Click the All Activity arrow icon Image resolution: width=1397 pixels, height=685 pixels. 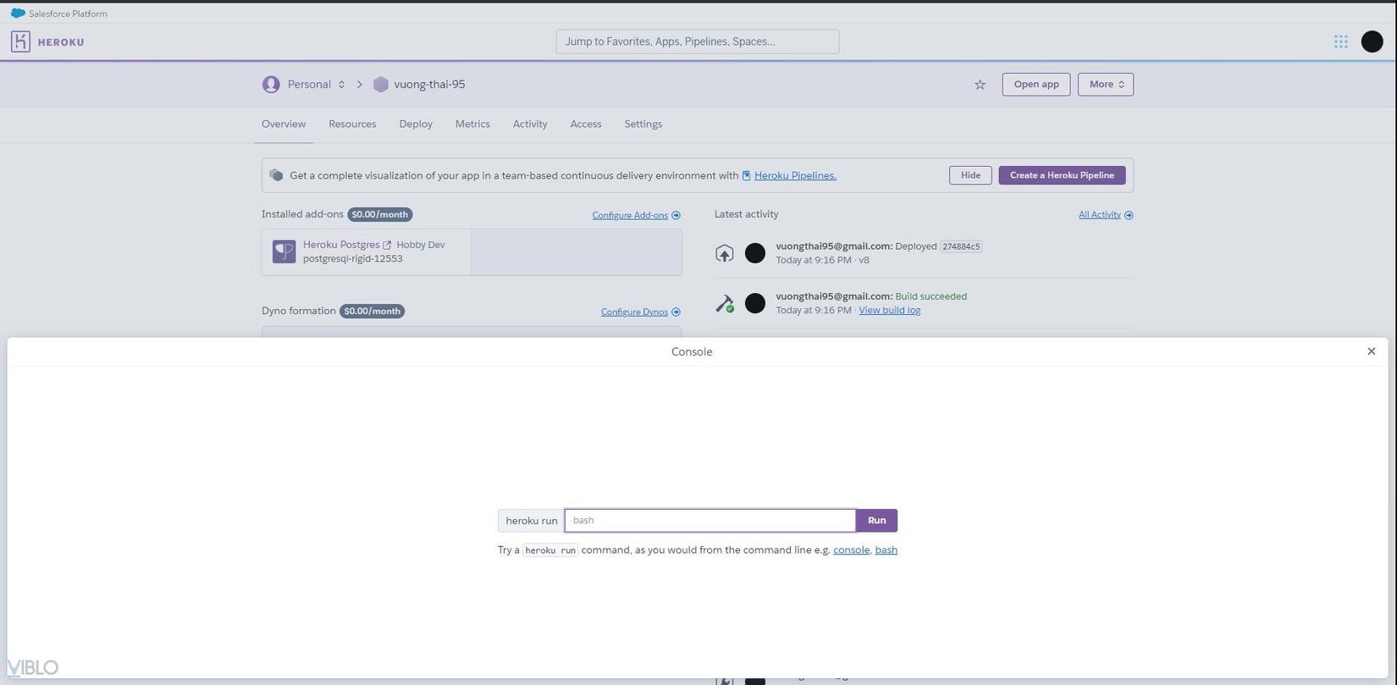tap(1129, 215)
